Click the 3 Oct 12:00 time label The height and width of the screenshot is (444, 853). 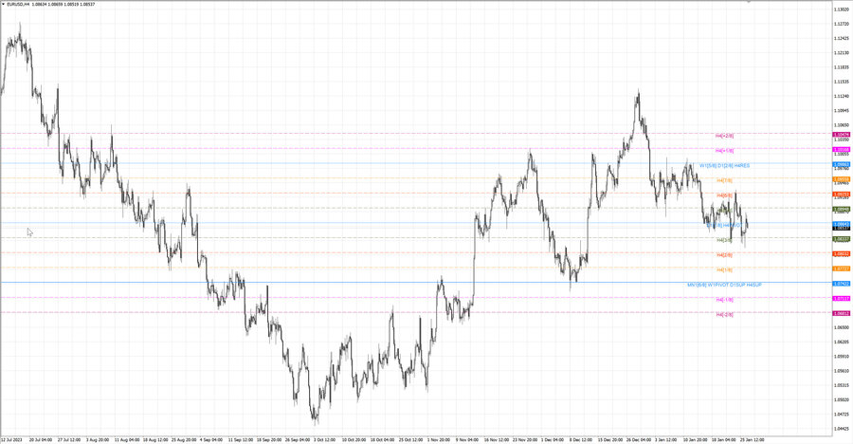tap(325, 439)
